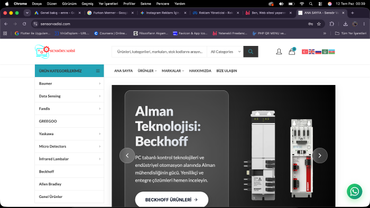This screenshot has width=370, height=208.
Task: Open Chrome three-dot menu
Action: pyautogui.click(x=364, y=24)
